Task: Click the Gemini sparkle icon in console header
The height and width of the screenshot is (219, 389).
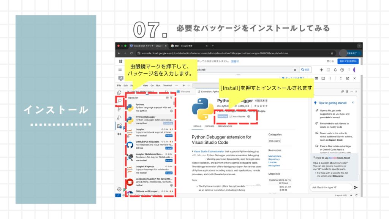Action: click(x=321, y=70)
